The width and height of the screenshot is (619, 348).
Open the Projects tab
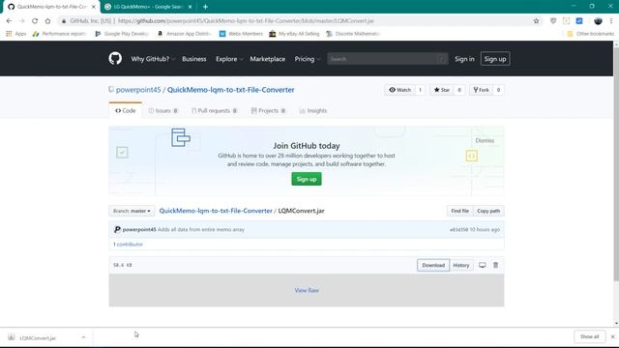pos(268,111)
